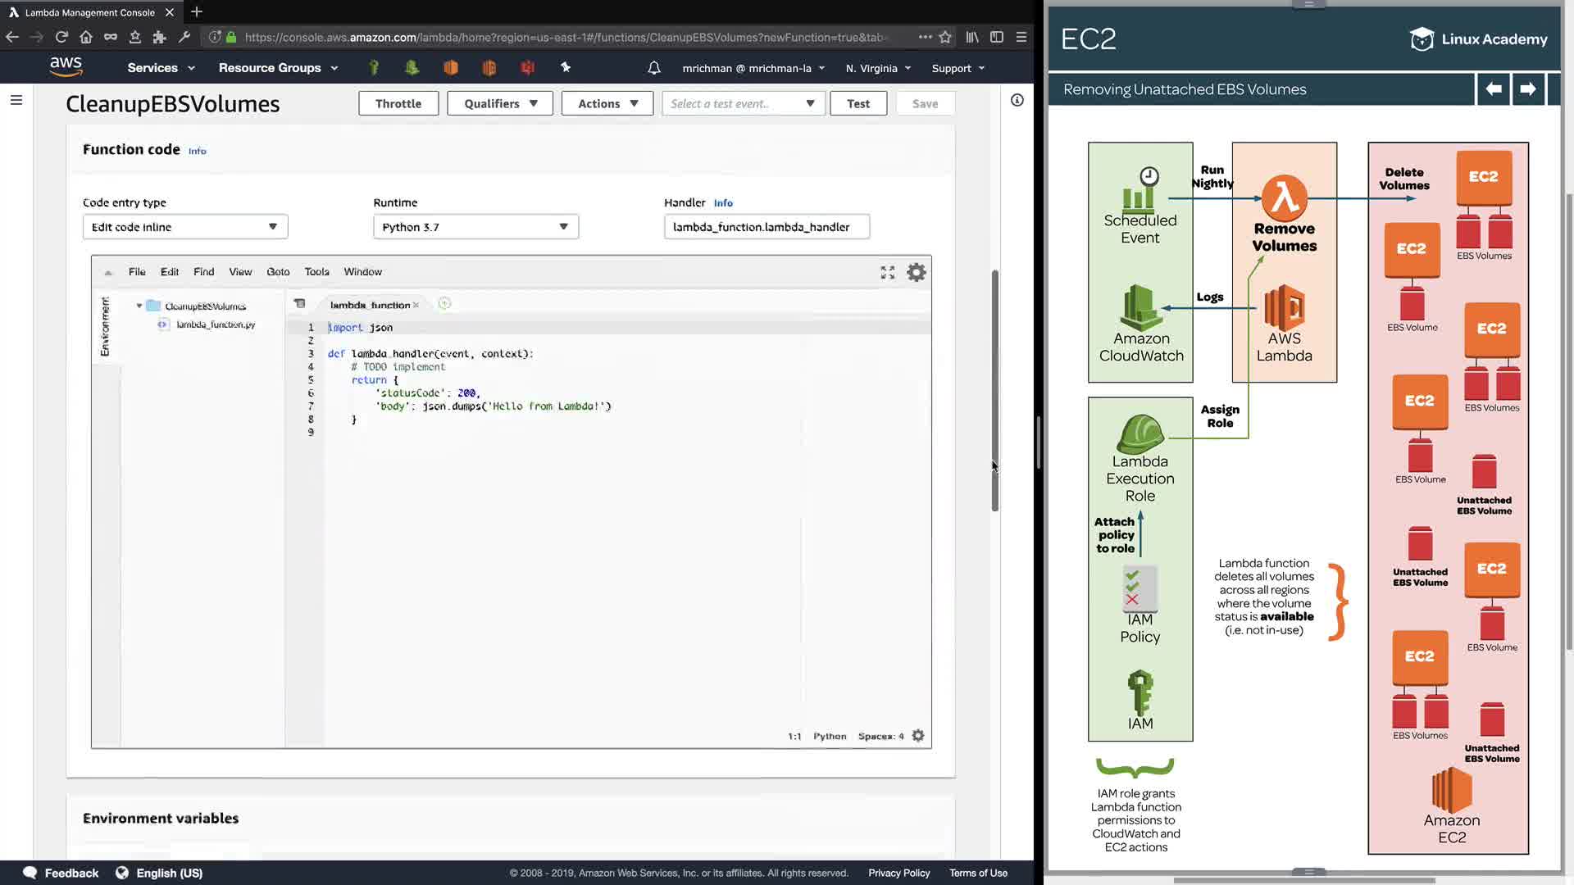
Task: Collapse the CleanupEBSVolumes folder tree
Action: [139, 306]
